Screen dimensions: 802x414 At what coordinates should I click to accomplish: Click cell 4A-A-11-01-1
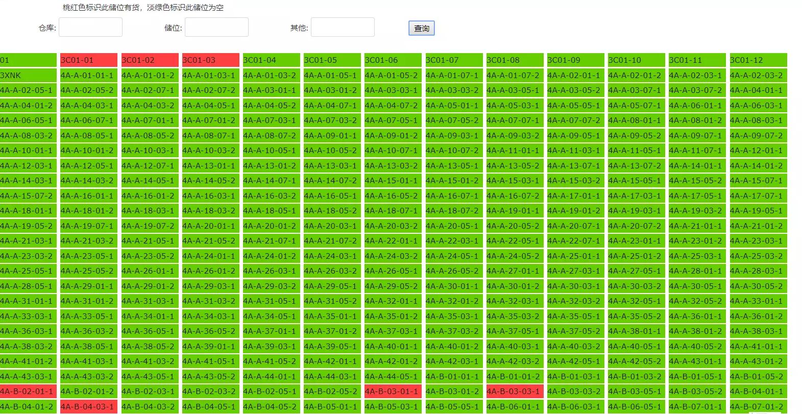[515, 151]
